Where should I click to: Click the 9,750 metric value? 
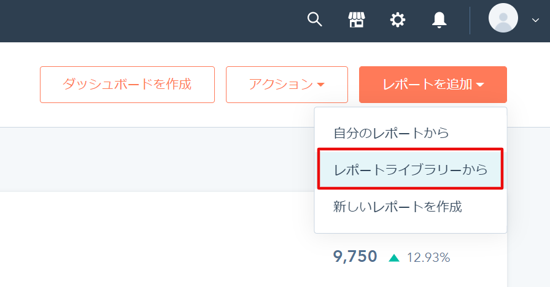(355, 256)
